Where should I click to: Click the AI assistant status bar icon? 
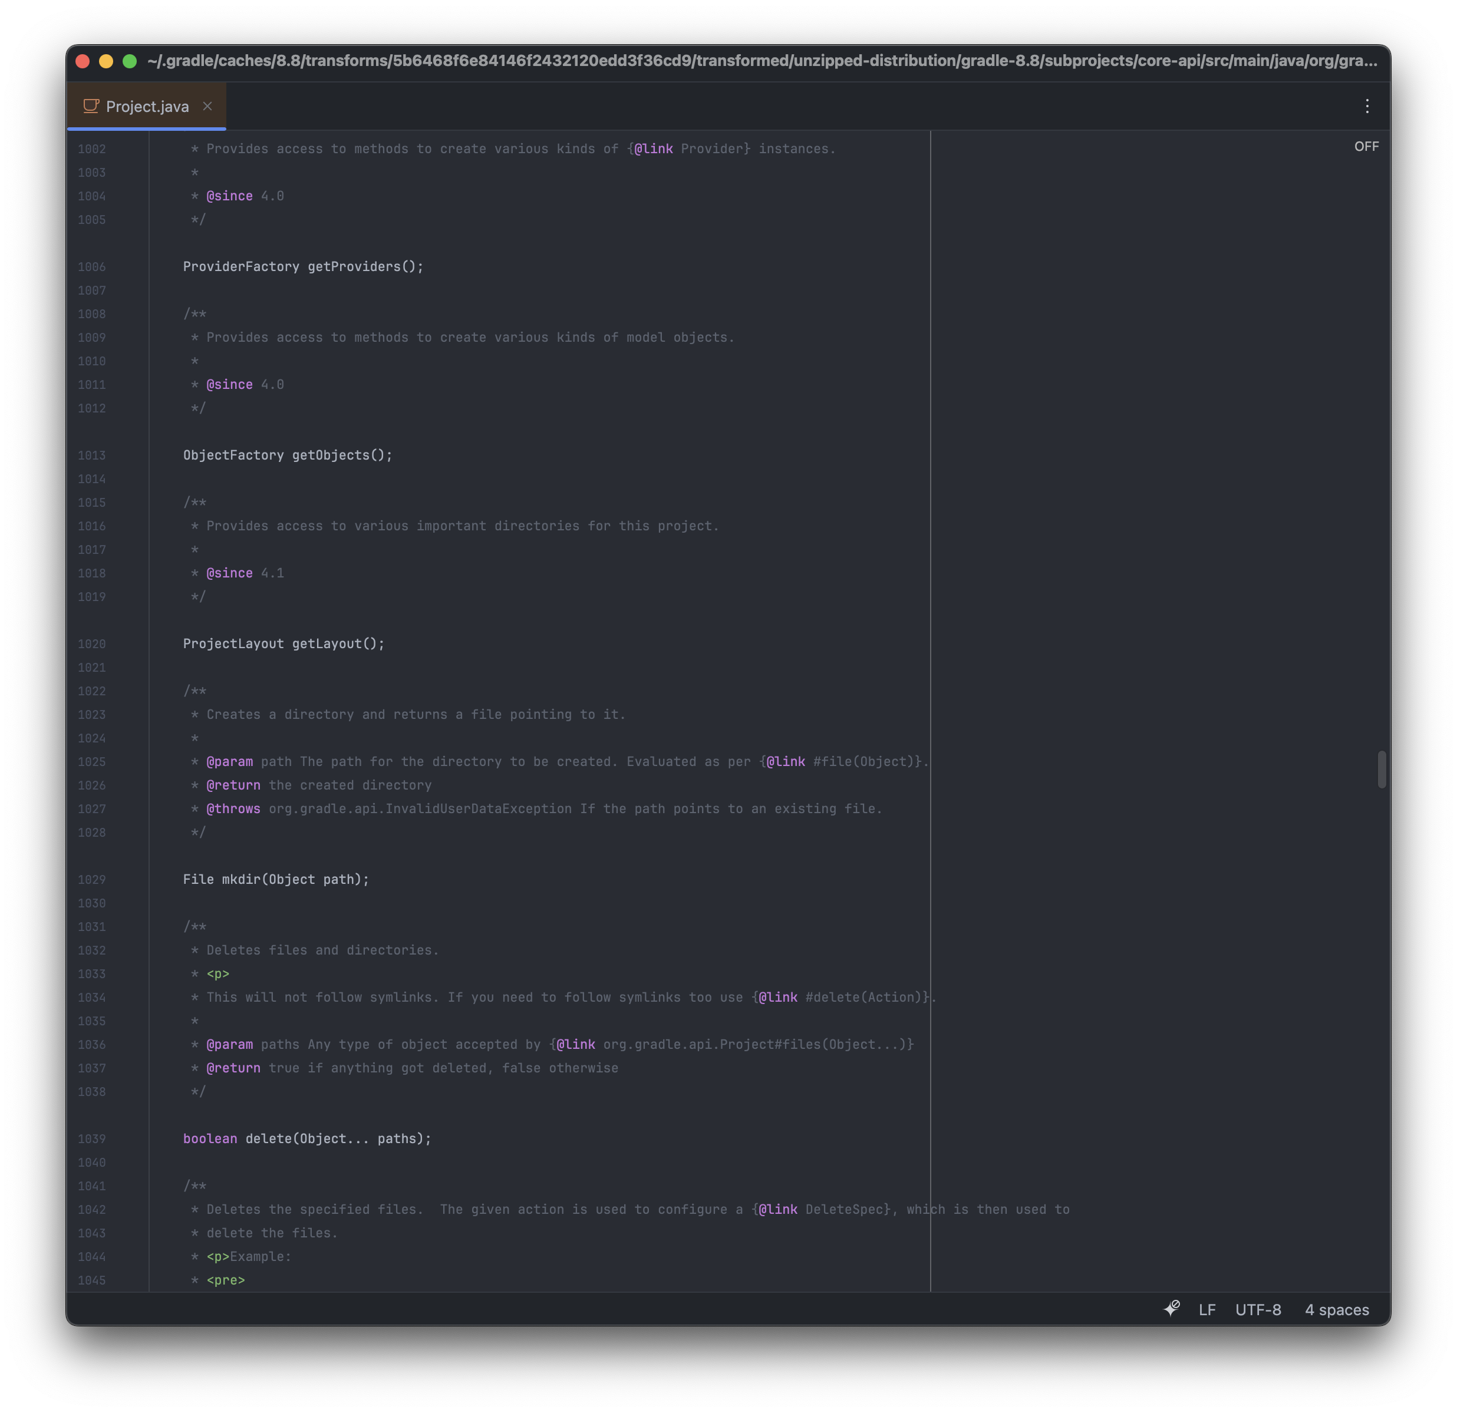click(x=1172, y=1309)
